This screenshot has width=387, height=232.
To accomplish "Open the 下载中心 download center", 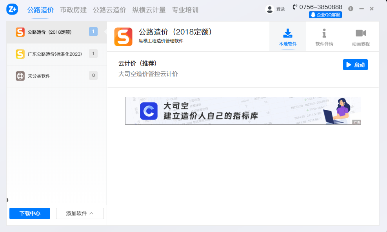I will (30, 214).
